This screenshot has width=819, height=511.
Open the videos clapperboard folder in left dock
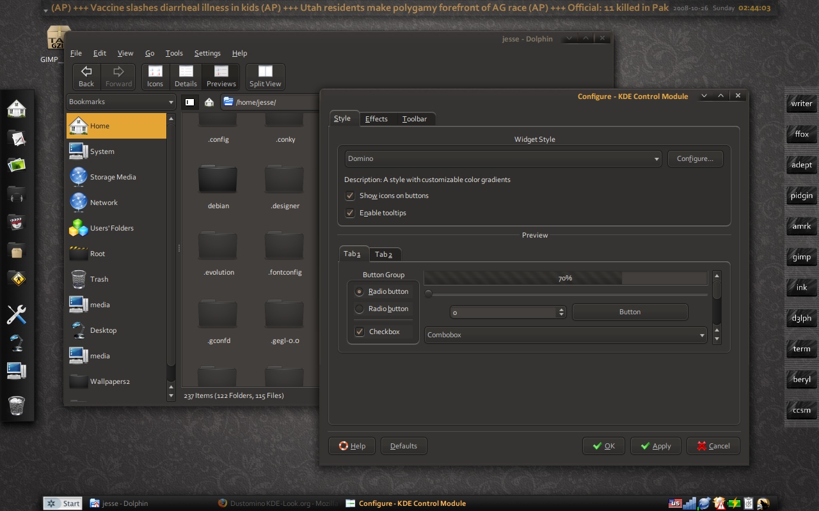coord(17,222)
